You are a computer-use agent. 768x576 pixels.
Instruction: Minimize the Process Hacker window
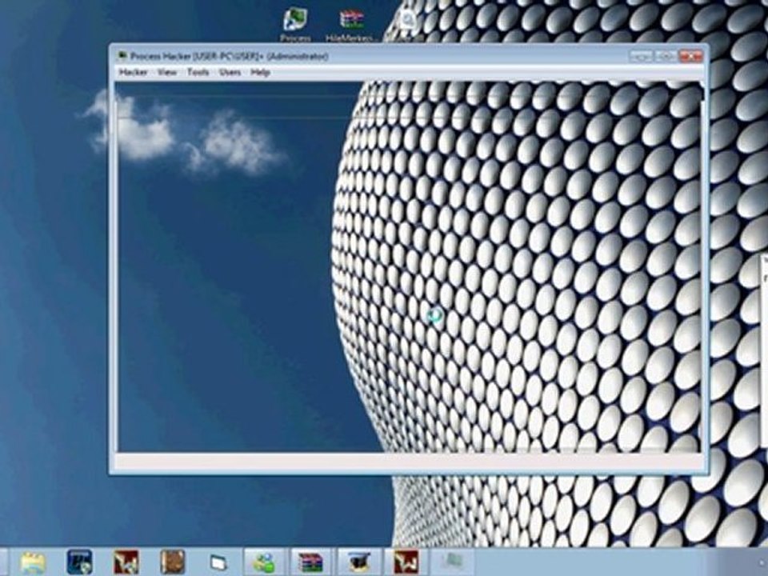pyautogui.click(x=641, y=56)
